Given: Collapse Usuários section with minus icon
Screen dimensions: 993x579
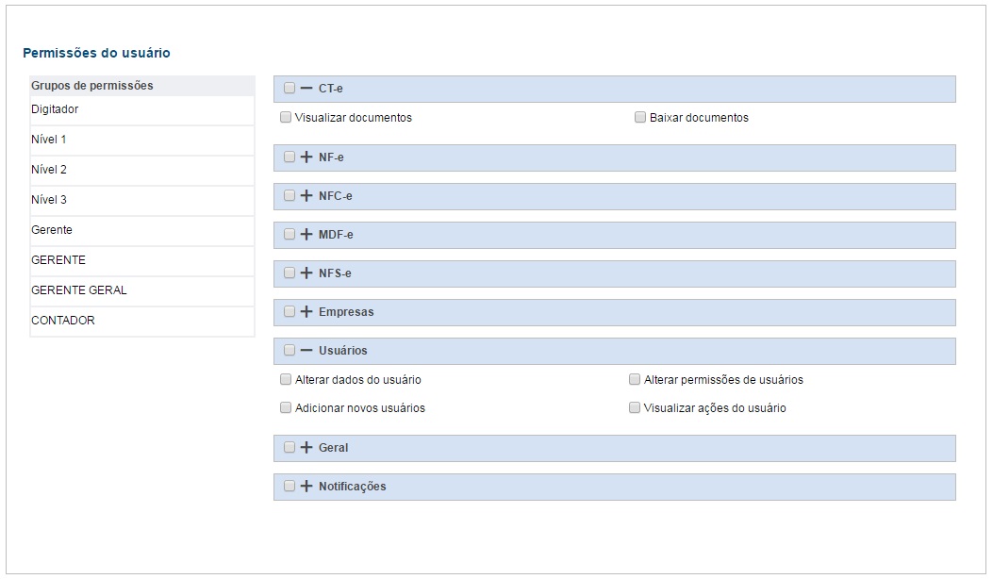Looking at the screenshot, I should [306, 351].
